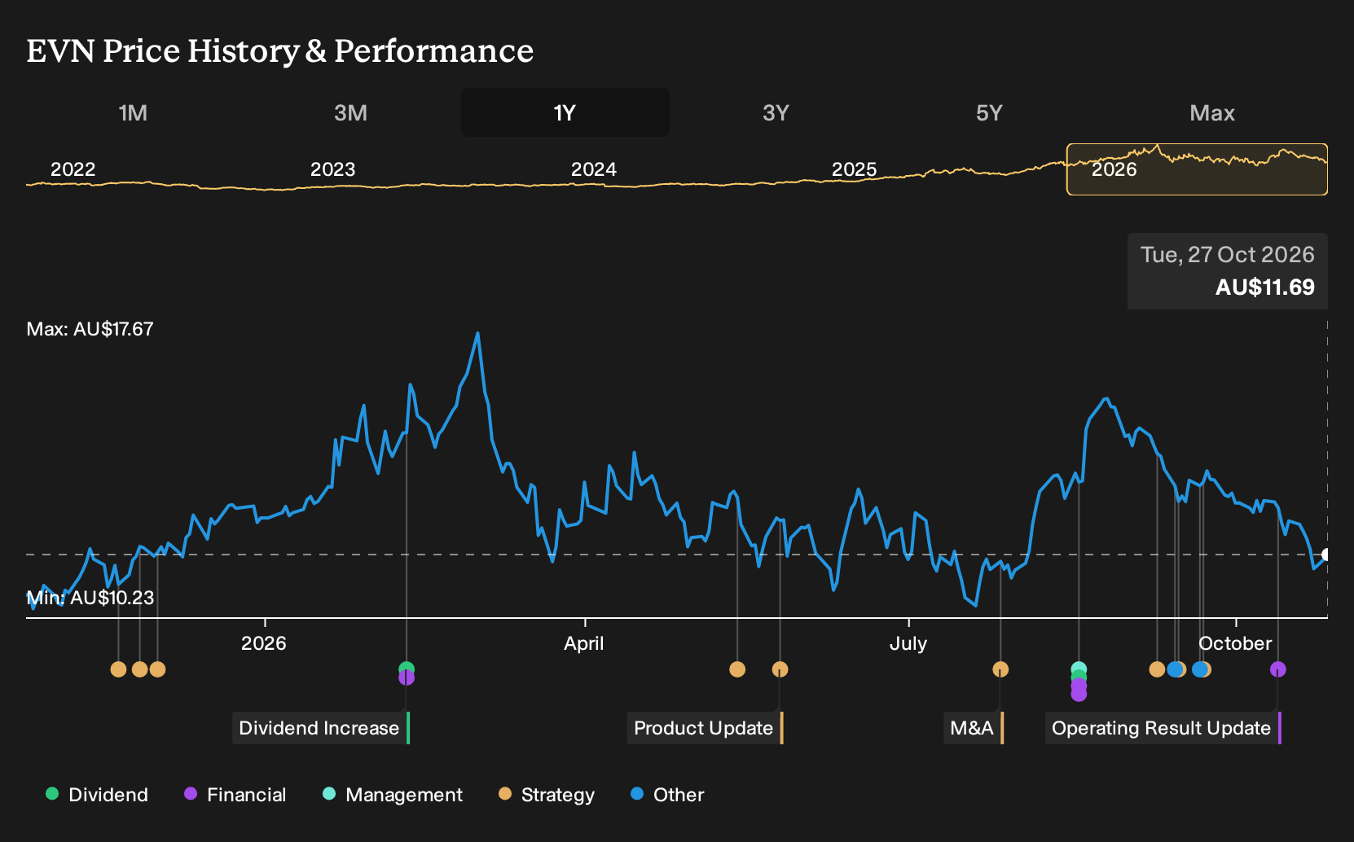Click the 2022 label in overview chart
1354x842 pixels.
click(73, 169)
